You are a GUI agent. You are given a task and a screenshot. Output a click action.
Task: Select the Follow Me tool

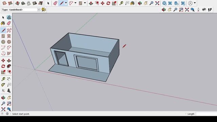click(x=9, y=66)
